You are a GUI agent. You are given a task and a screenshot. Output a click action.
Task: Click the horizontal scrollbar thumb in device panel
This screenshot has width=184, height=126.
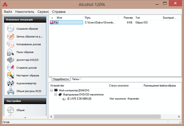click(x=107, y=117)
